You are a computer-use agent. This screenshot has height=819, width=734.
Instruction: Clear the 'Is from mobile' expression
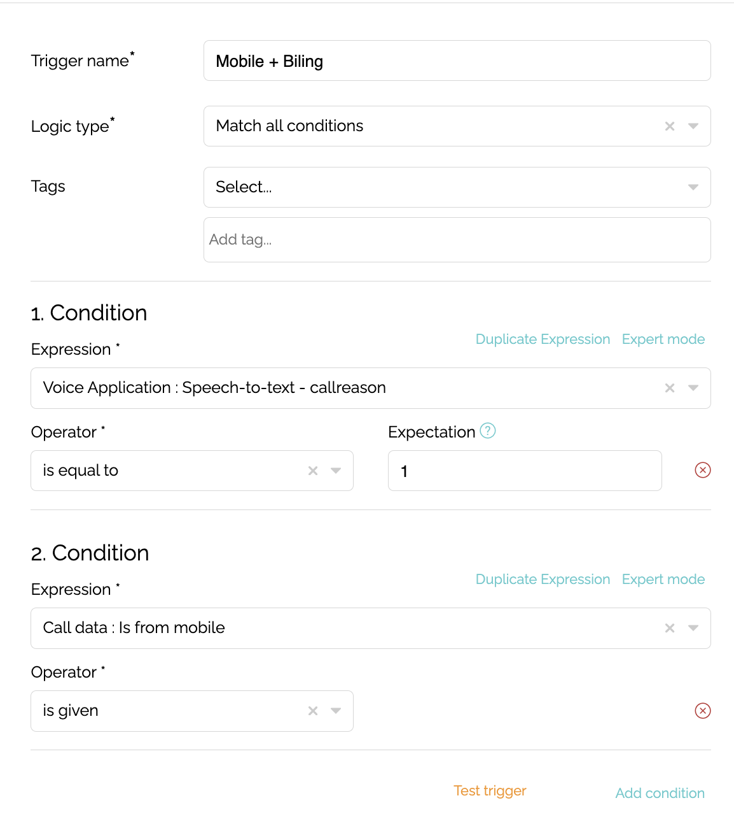click(670, 628)
